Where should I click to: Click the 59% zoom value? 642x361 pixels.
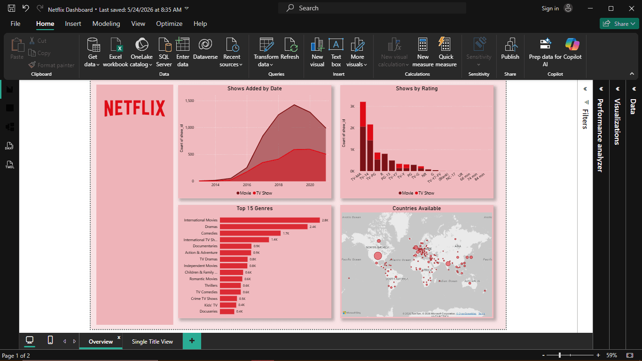coord(611,355)
